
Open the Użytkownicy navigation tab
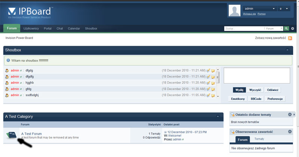point(31,28)
